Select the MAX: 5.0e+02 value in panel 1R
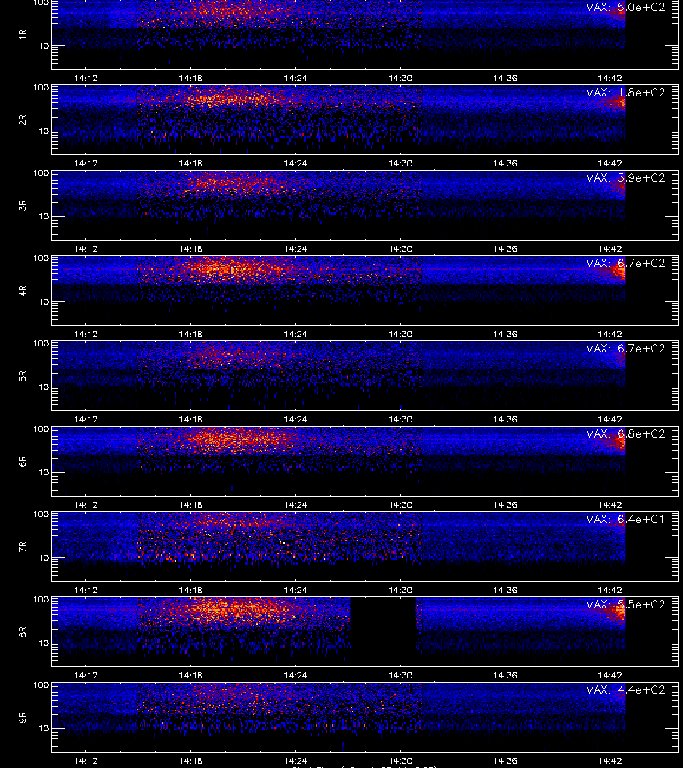 point(626,8)
